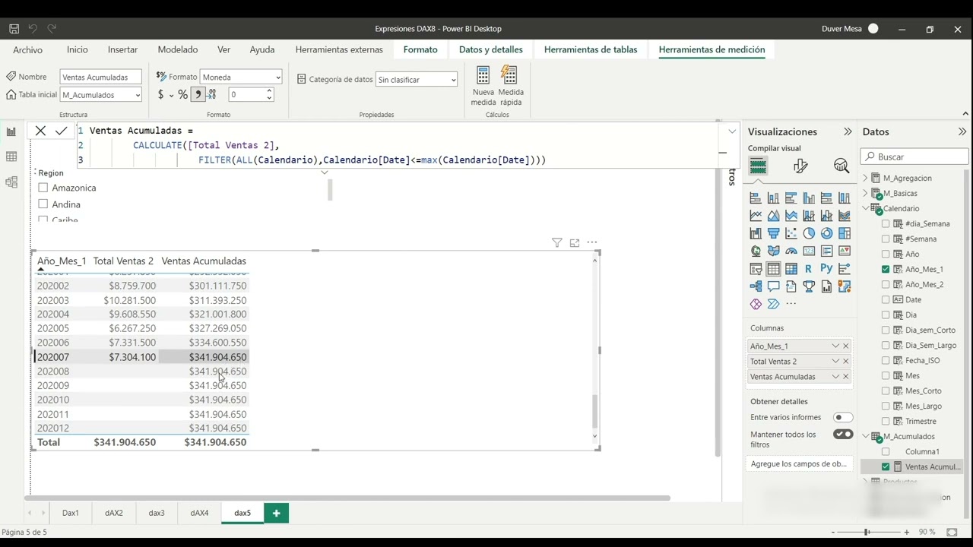Click the Nombre measure name field
This screenshot has height=547, width=973.
click(x=101, y=77)
